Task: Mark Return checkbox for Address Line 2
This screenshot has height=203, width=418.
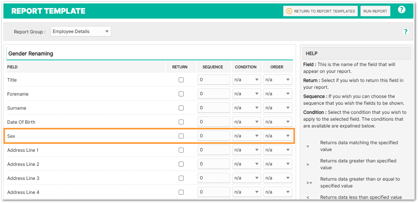Action: point(181,164)
